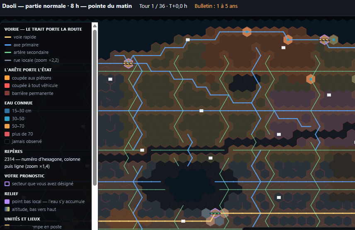355x230 pixels.
Task: Click the blue axe primaire line sample
Action: (x=8, y=45)
